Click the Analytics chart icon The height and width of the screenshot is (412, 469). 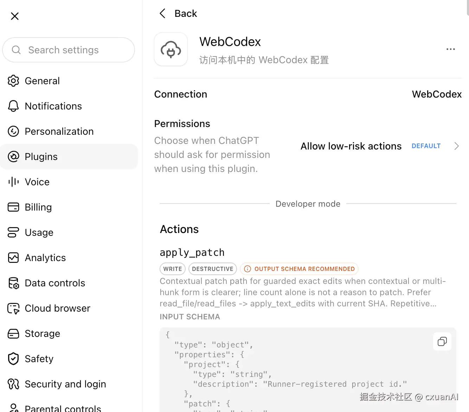click(x=13, y=258)
